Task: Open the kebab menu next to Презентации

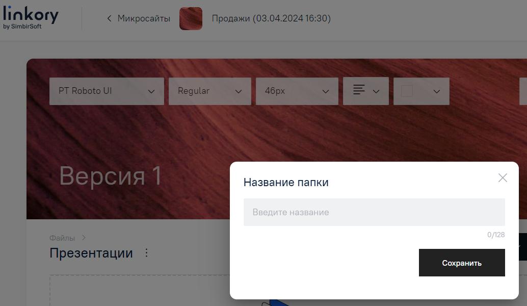Action: pyautogui.click(x=146, y=253)
